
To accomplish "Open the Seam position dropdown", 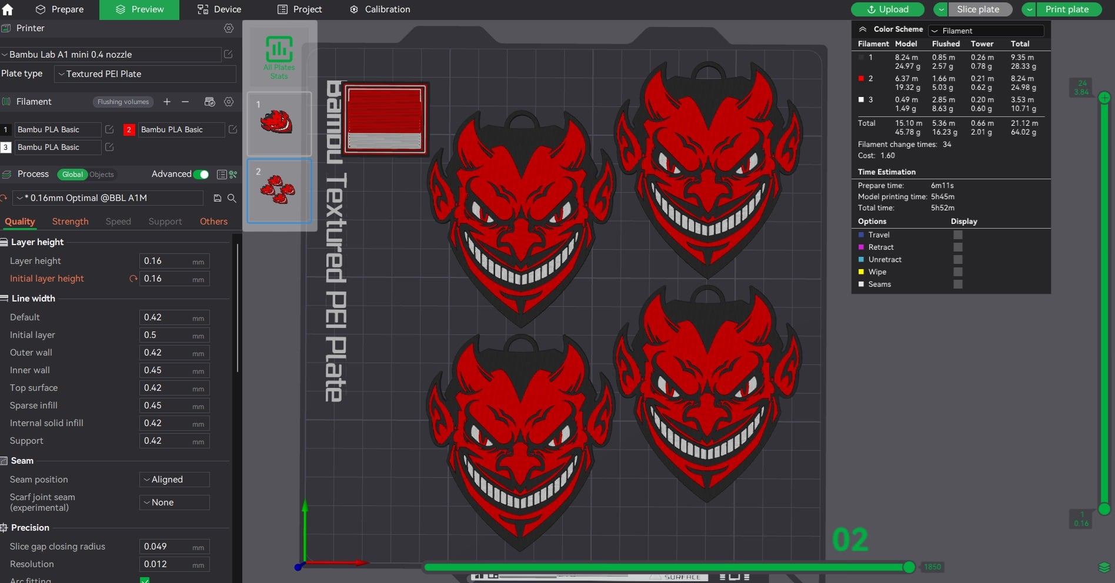I will tap(175, 480).
